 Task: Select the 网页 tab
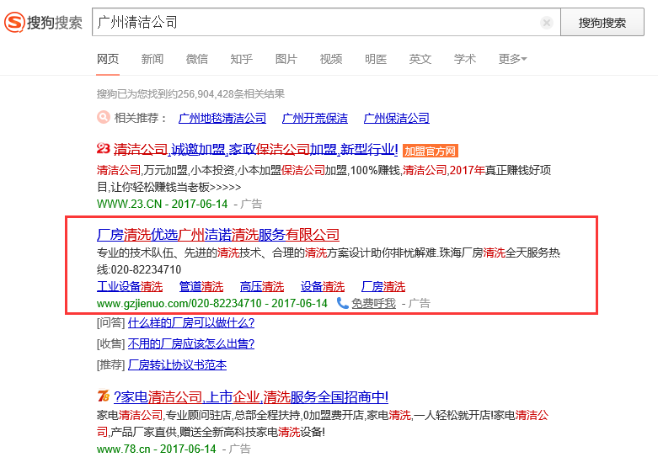[108, 59]
